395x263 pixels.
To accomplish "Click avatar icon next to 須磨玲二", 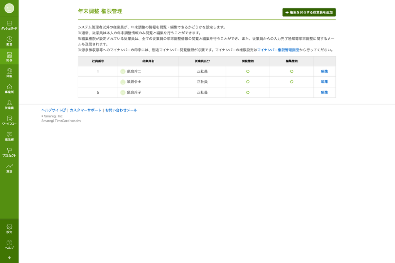I will (123, 71).
